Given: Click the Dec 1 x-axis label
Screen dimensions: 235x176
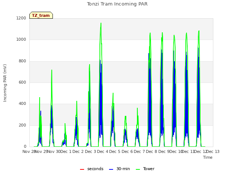Looking at the screenshot, I should click(66, 151).
